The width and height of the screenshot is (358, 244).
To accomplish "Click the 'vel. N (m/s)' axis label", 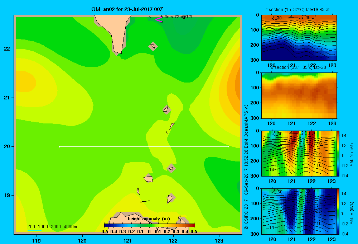I will (x=352, y=155).
